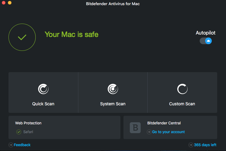Minimize the Bitdefender window
Image resolution: width=226 pixels, height=151 pixels.
[x=10, y=3]
